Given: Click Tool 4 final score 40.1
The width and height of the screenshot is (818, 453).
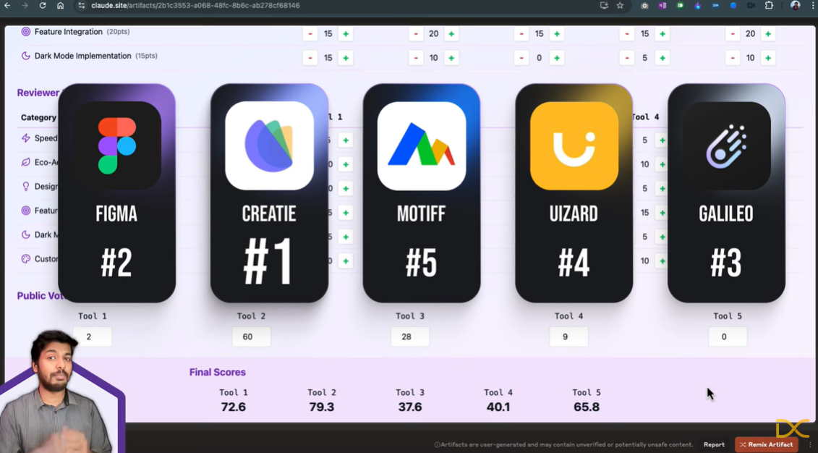Looking at the screenshot, I should pyautogui.click(x=498, y=407).
